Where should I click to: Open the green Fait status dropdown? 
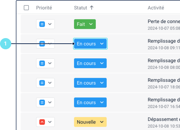pos(85,24)
